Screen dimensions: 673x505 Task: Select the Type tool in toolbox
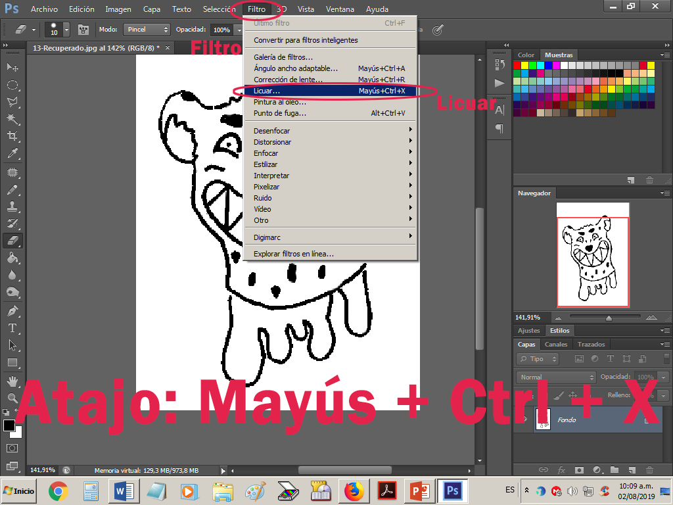(x=12, y=328)
